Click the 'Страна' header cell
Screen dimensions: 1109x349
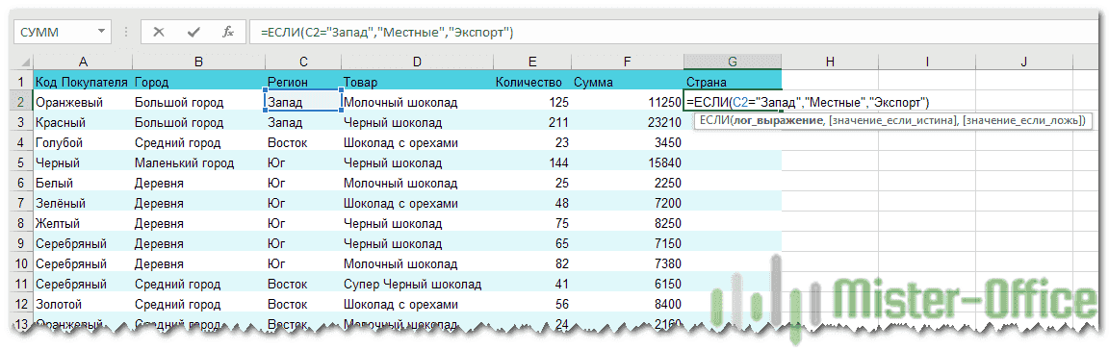tap(732, 82)
